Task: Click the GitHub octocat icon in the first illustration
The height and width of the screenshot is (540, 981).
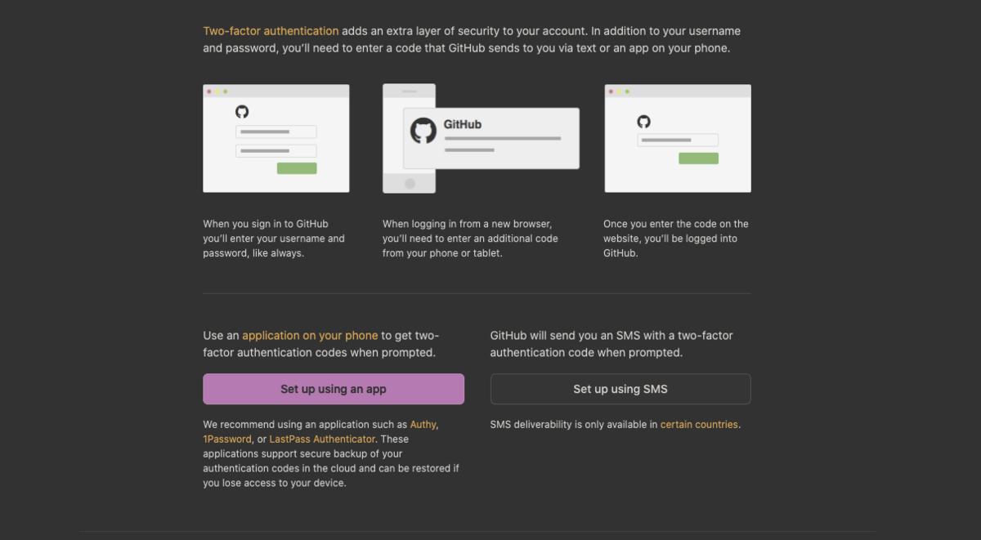Action: [x=242, y=113]
